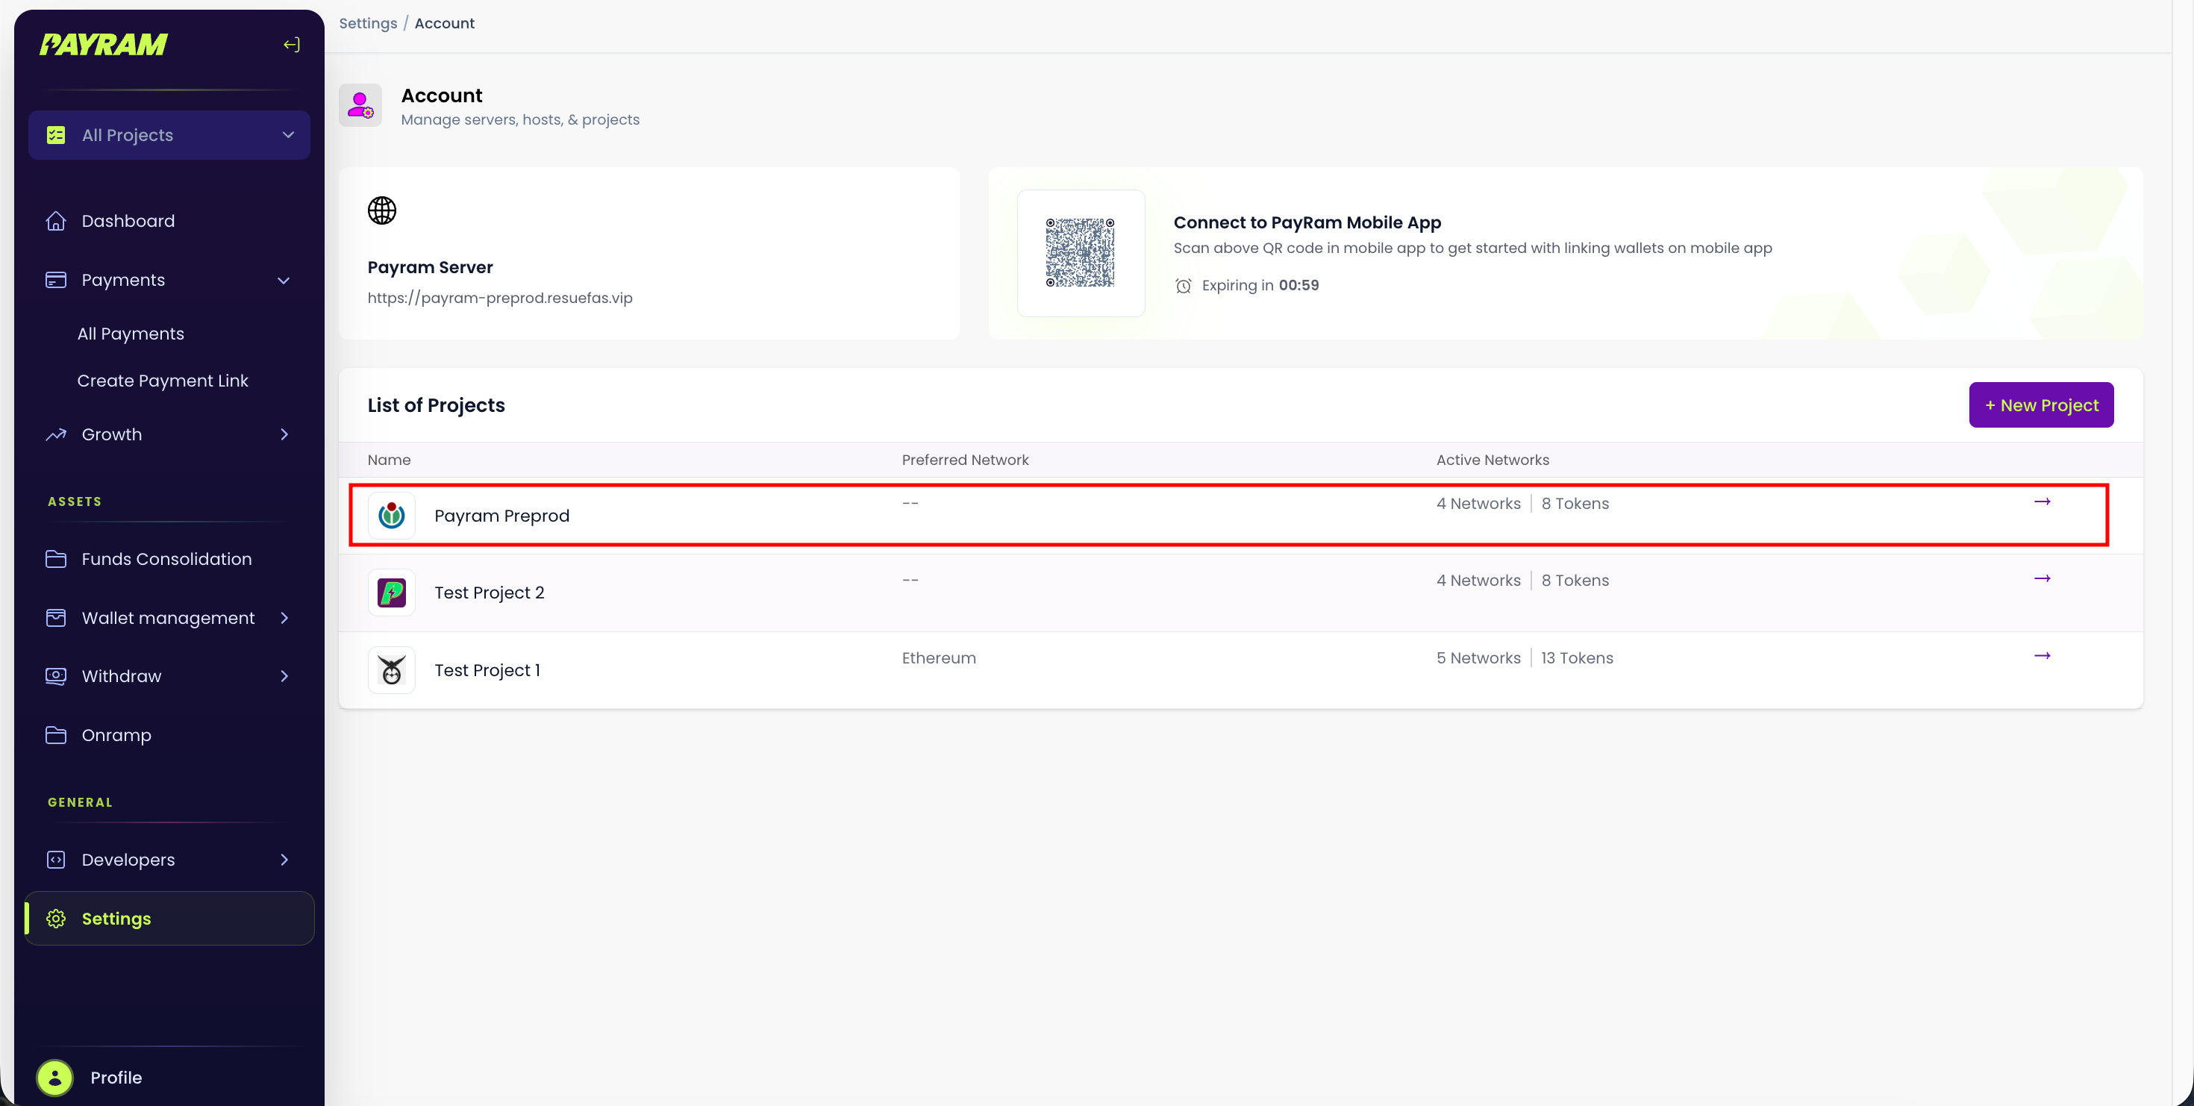Image resolution: width=2194 pixels, height=1106 pixels.
Task: Click the mobile app QR code
Action: (1080, 253)
